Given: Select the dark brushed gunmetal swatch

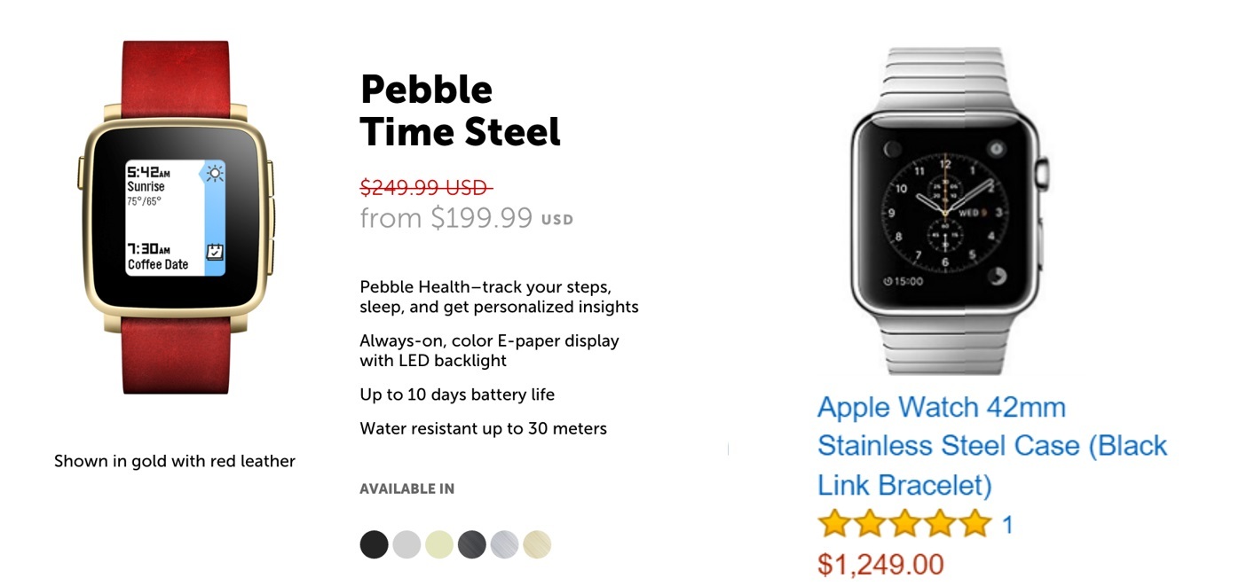Looking at the screenshot, I should [471, 544].
